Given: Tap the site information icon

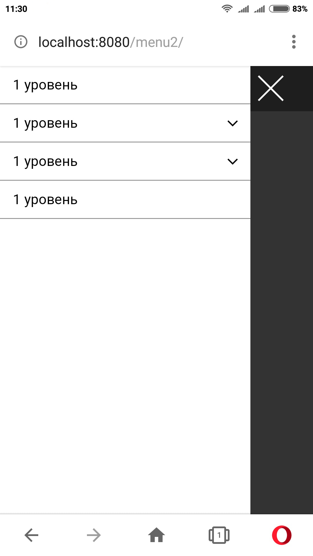Looking at the screenshot, I should click(x=21, y=42).
